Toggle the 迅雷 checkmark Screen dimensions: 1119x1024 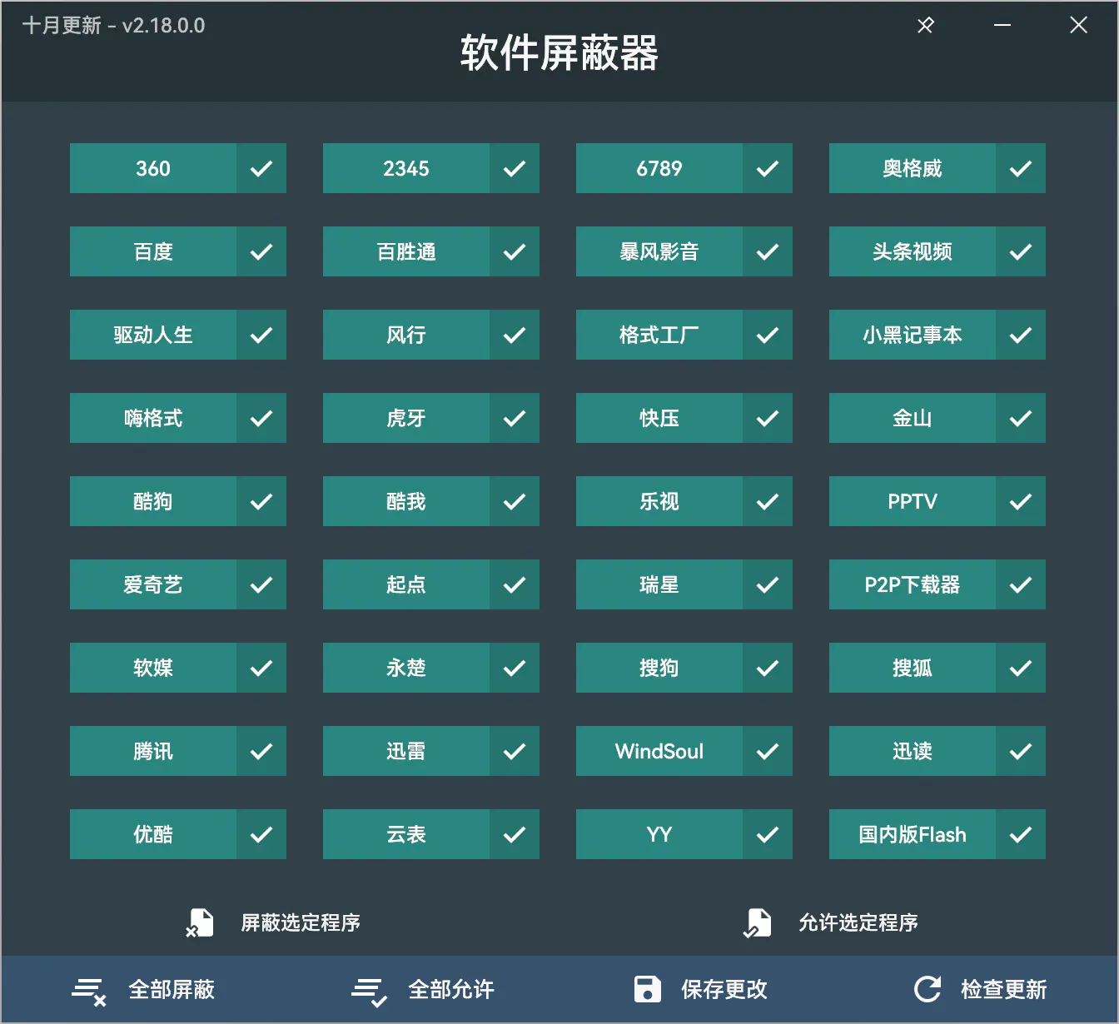pyautogui.click(x=515, y=751)
